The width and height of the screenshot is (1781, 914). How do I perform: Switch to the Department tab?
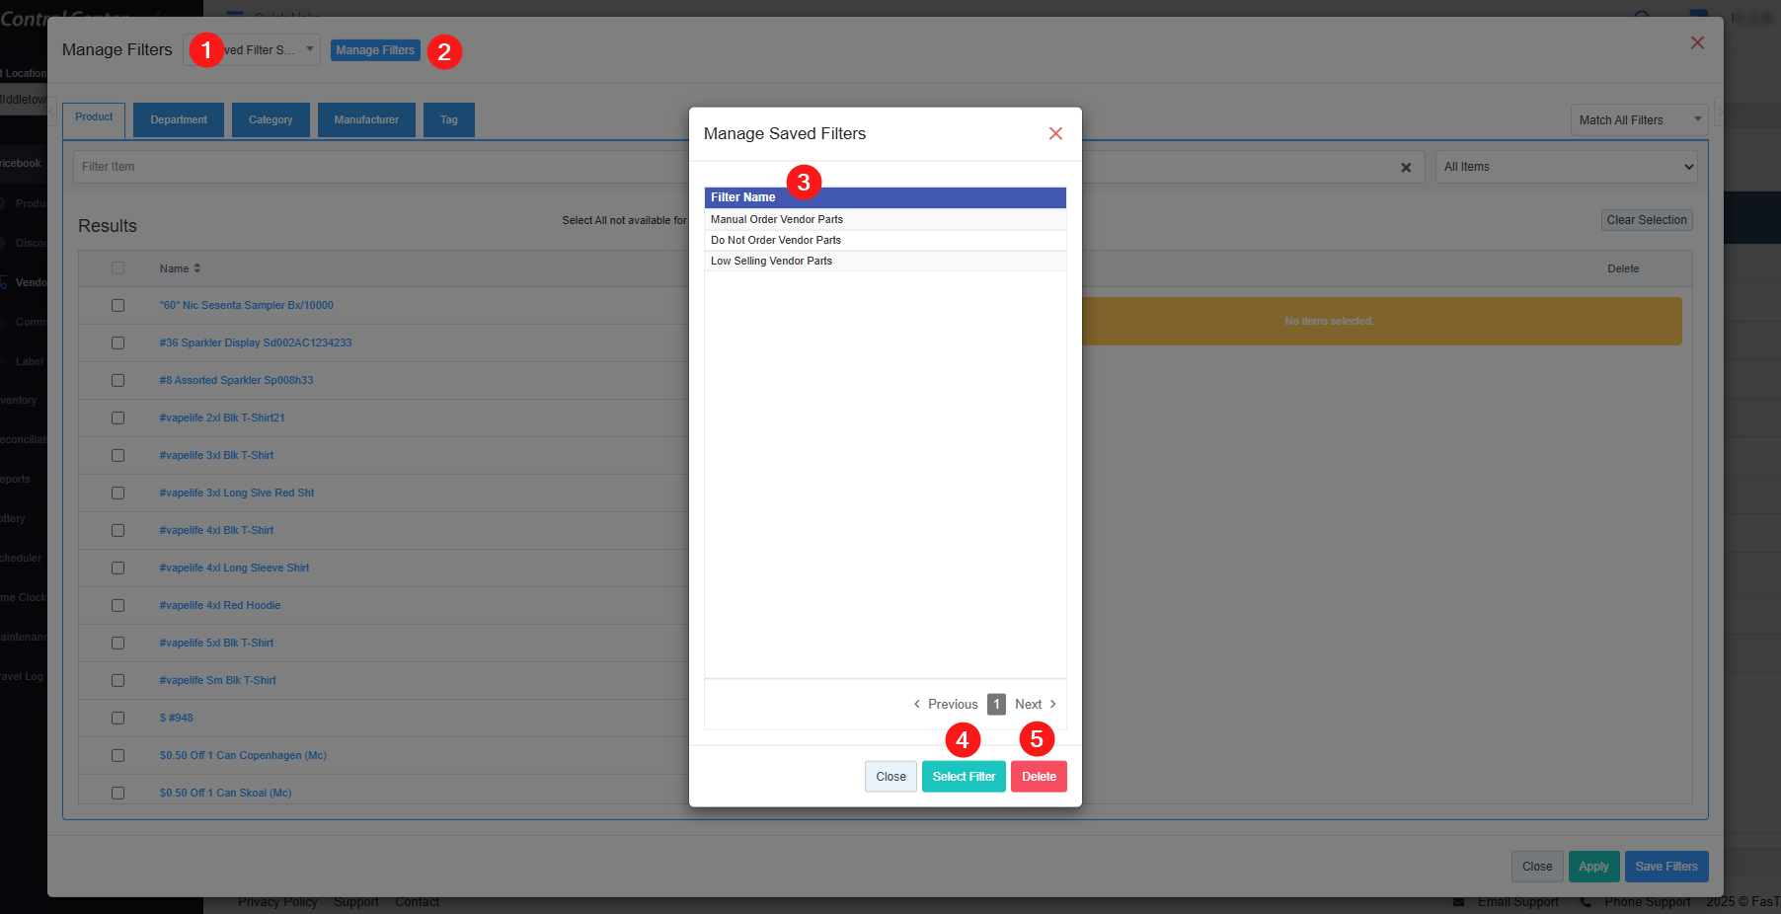tap(179, 120)
